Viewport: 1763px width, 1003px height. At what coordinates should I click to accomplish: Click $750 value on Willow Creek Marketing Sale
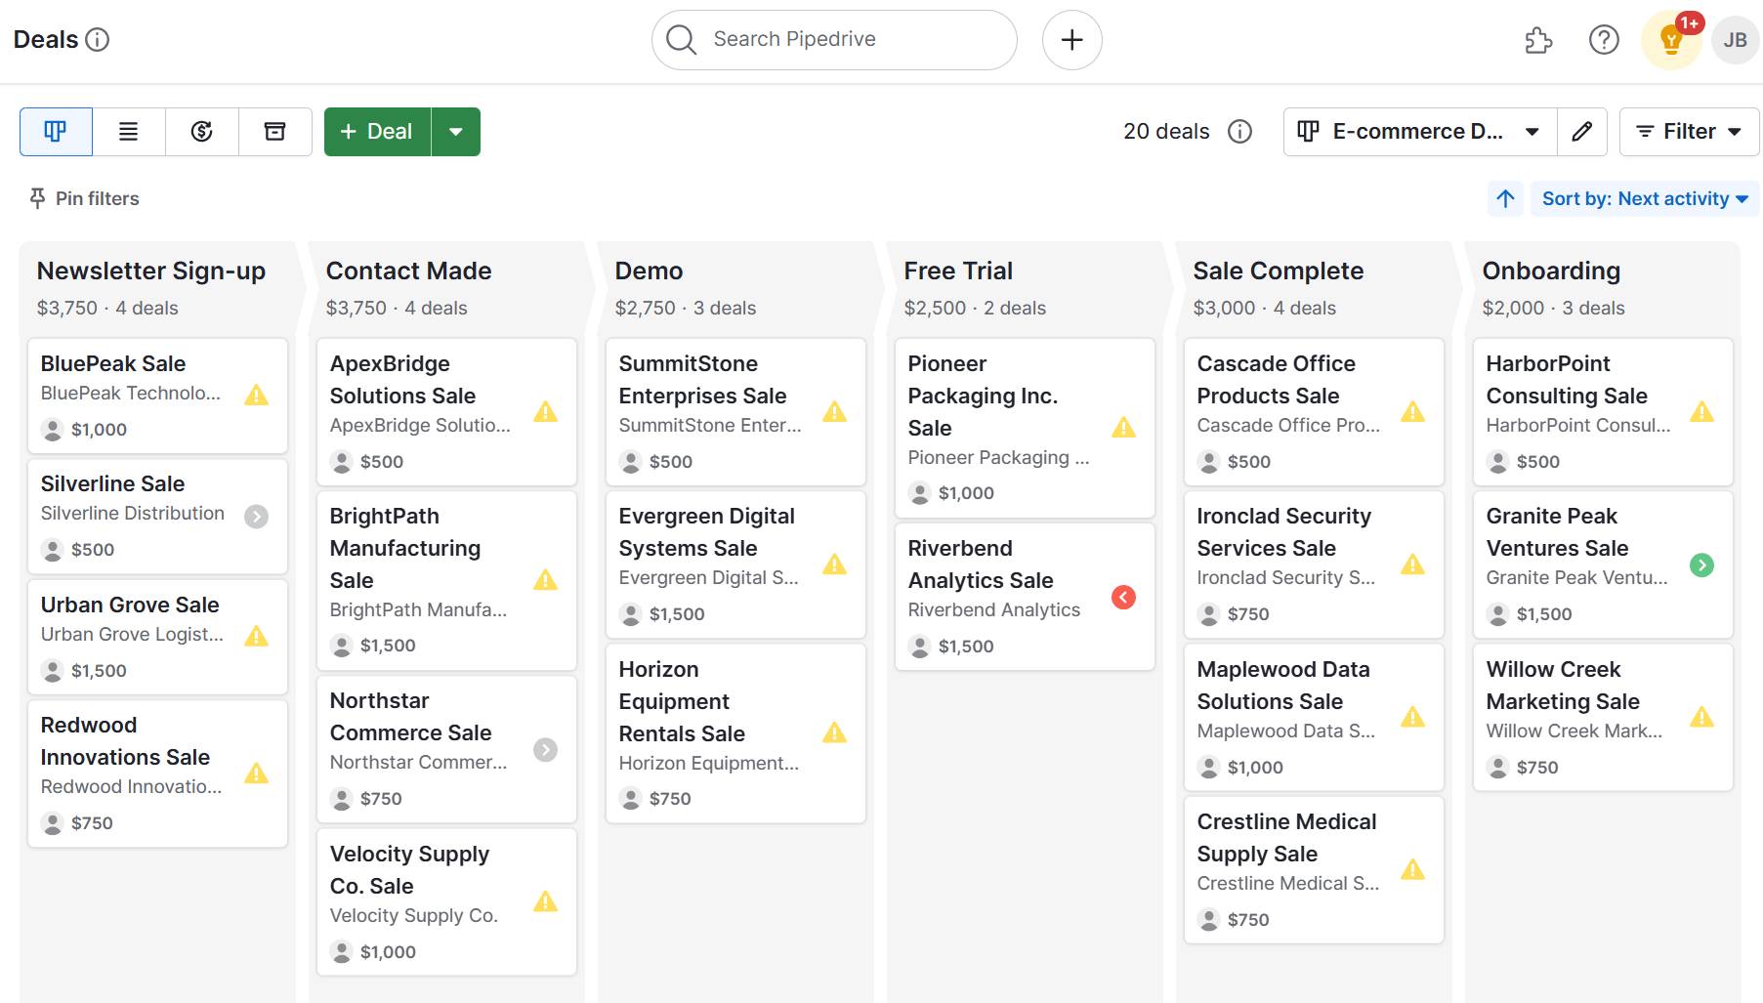point(1537,768)
